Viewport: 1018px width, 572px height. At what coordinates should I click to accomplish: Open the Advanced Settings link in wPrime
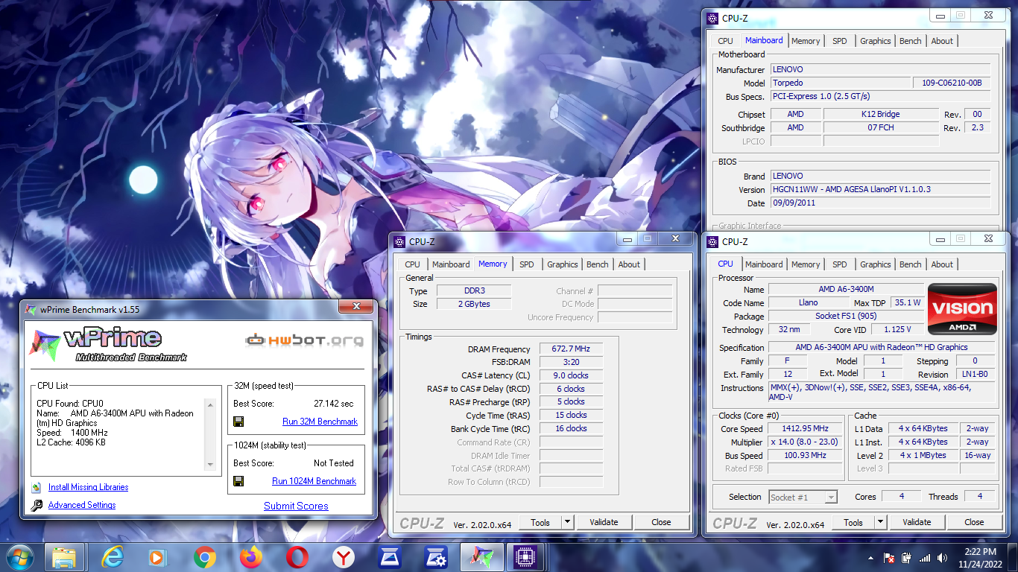tap(82, 505)
